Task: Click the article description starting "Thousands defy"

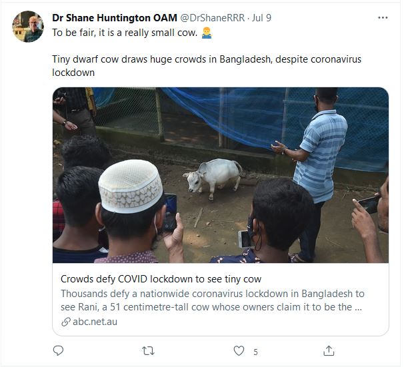Action: [x=212, y=300]
